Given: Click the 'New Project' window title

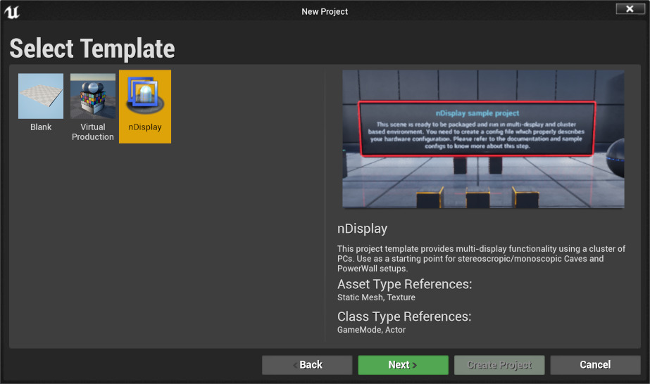Looking at the screenshot, I should 325,11.
